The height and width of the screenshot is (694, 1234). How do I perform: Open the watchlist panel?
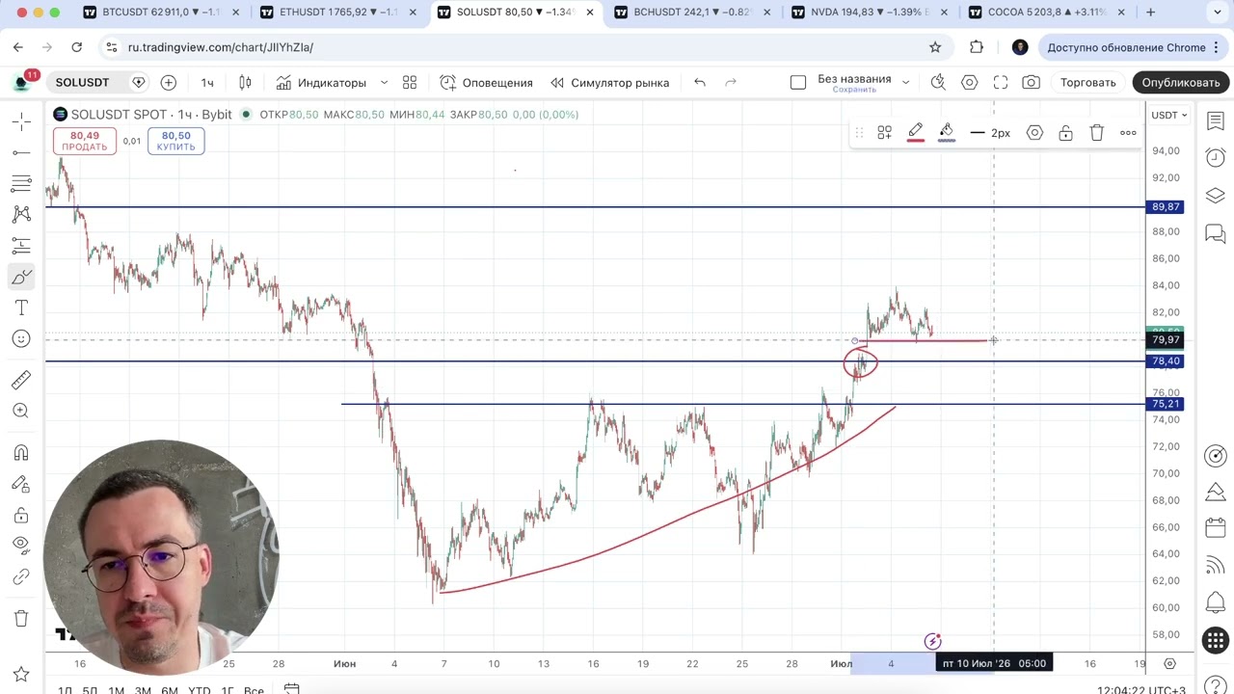[1216, 121]
